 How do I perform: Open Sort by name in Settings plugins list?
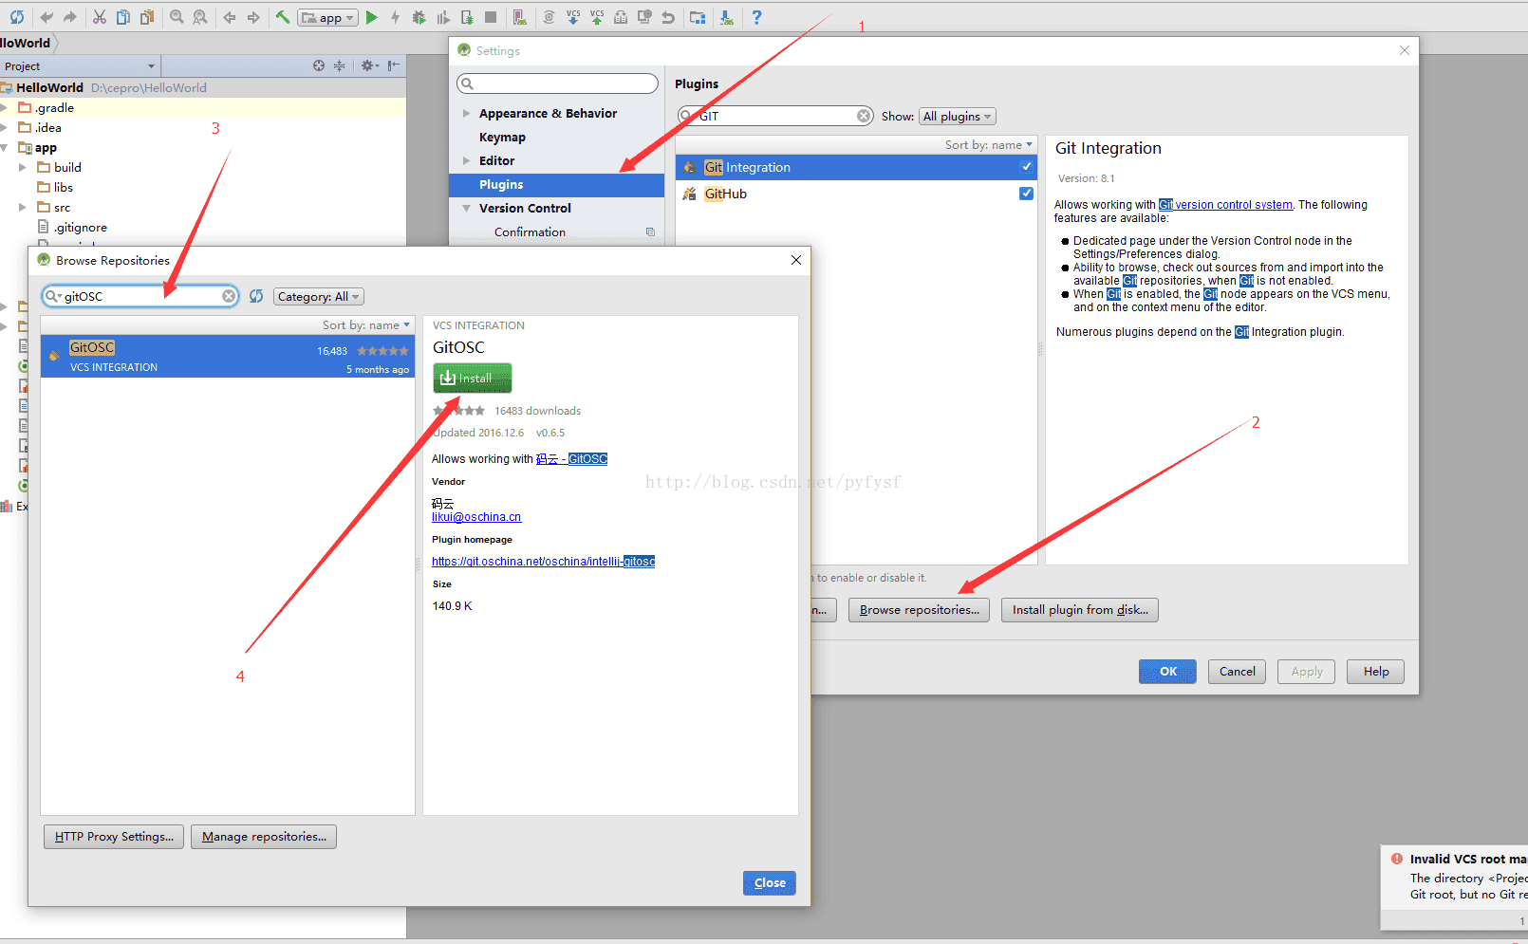988,144
